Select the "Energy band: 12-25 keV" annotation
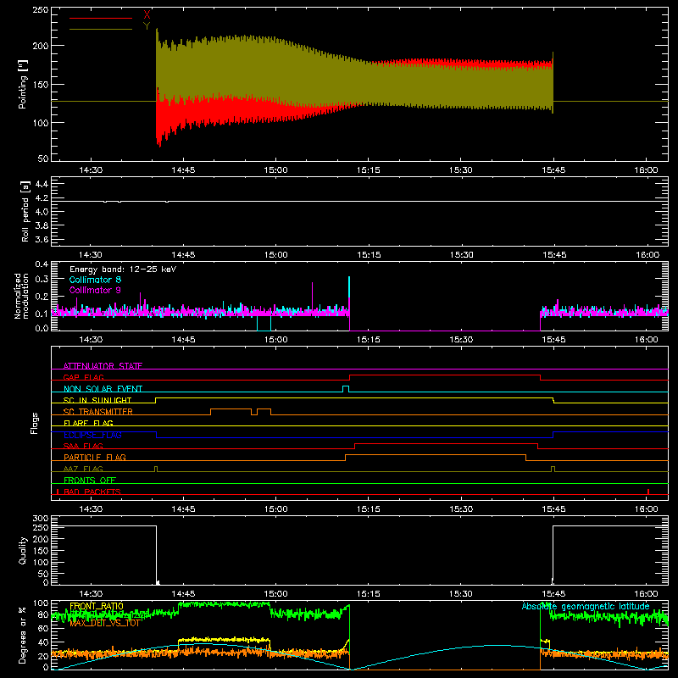678x678 pixels. [123, 270]
